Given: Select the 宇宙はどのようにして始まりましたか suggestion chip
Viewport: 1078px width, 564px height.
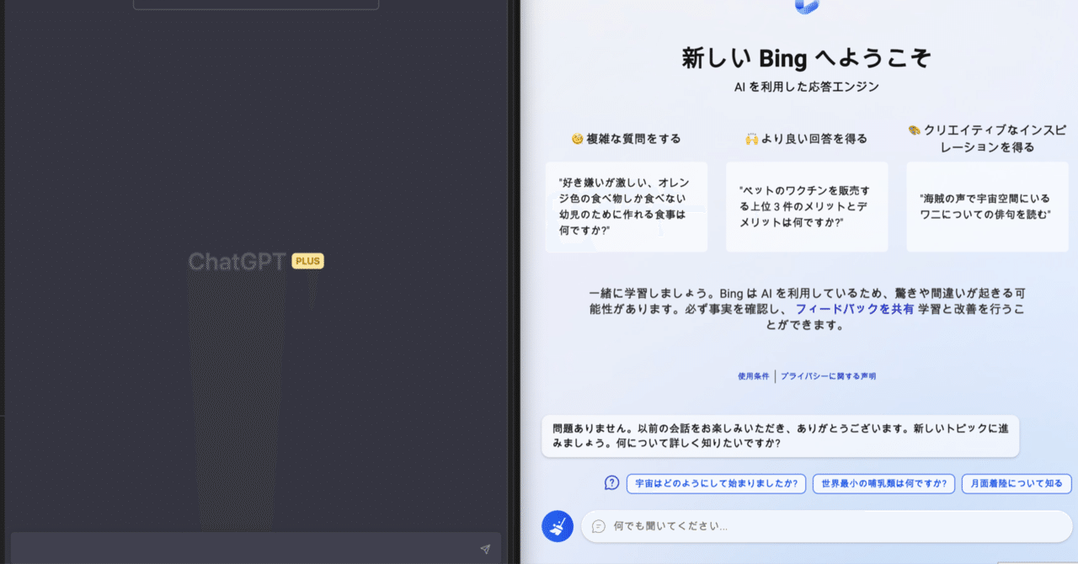Looking at the screenshot, I should (x=715, y=483).
